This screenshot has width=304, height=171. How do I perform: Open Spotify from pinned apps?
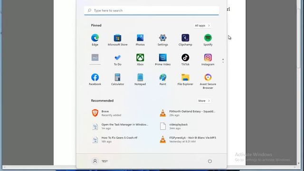(x=208, y=40)
